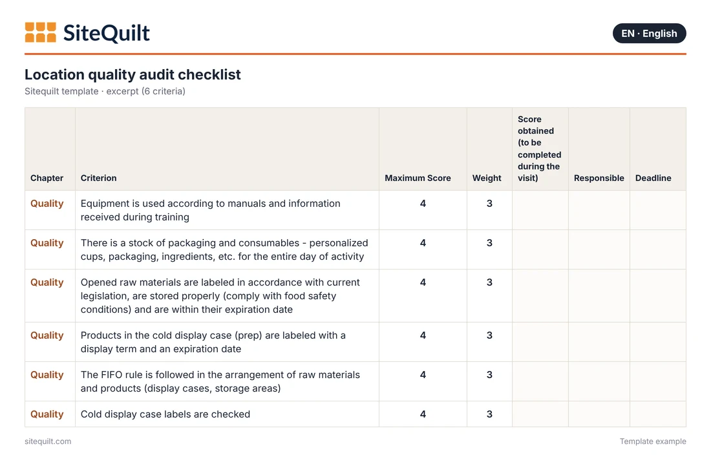
Task: Click Responsible cell for FIFO rule row
Action: (599, 381)
